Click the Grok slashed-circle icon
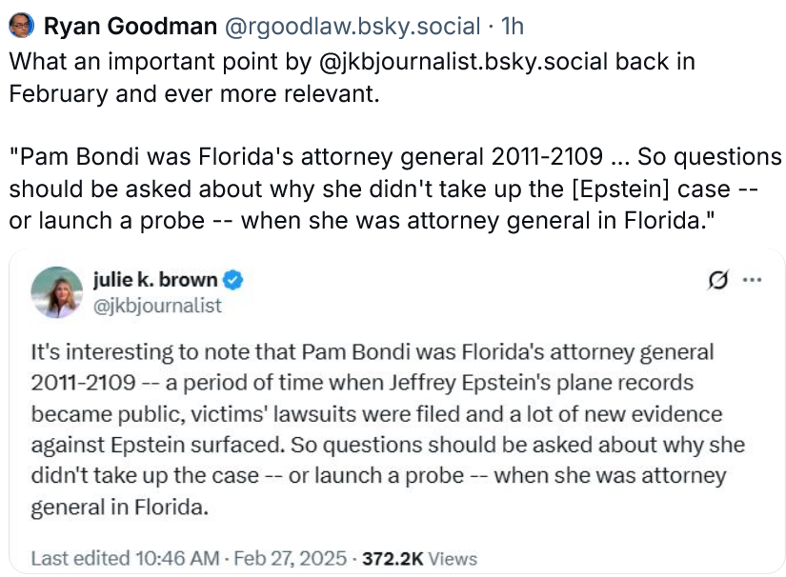Image resolution: width=786 pixels, height=577 pixels. click(717, 280)
